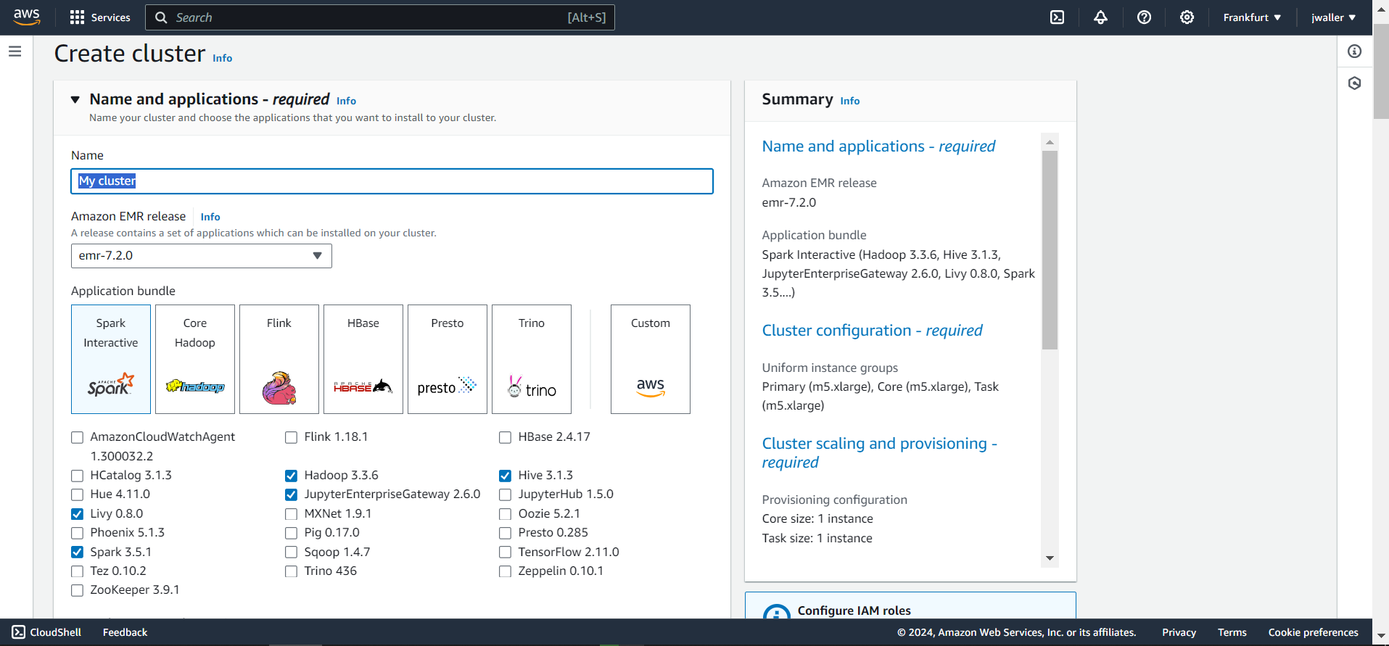Open the settings gear in top bar
Image resolution: width=1389 pixels, height=646 pixels.
tap(1187, 17)
